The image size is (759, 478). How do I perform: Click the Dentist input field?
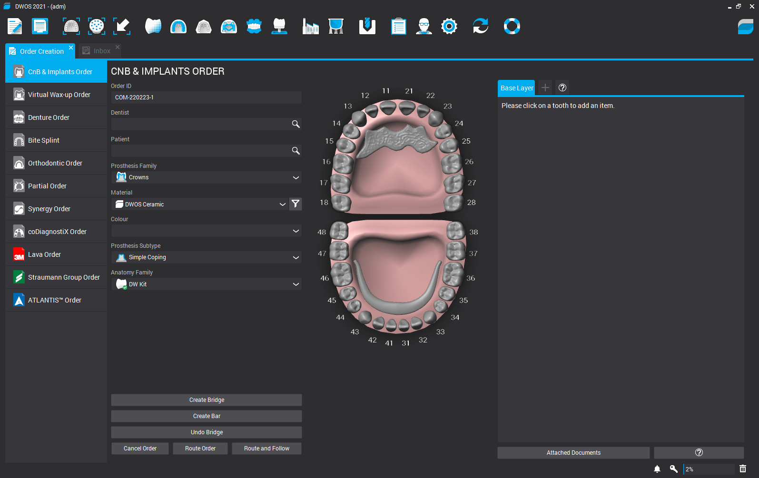click(x=207, y=124)
